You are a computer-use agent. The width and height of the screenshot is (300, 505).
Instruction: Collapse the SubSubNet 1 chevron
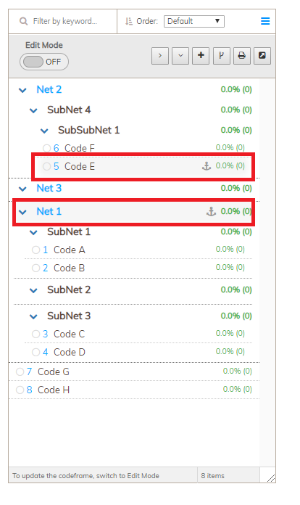[44, 131]
